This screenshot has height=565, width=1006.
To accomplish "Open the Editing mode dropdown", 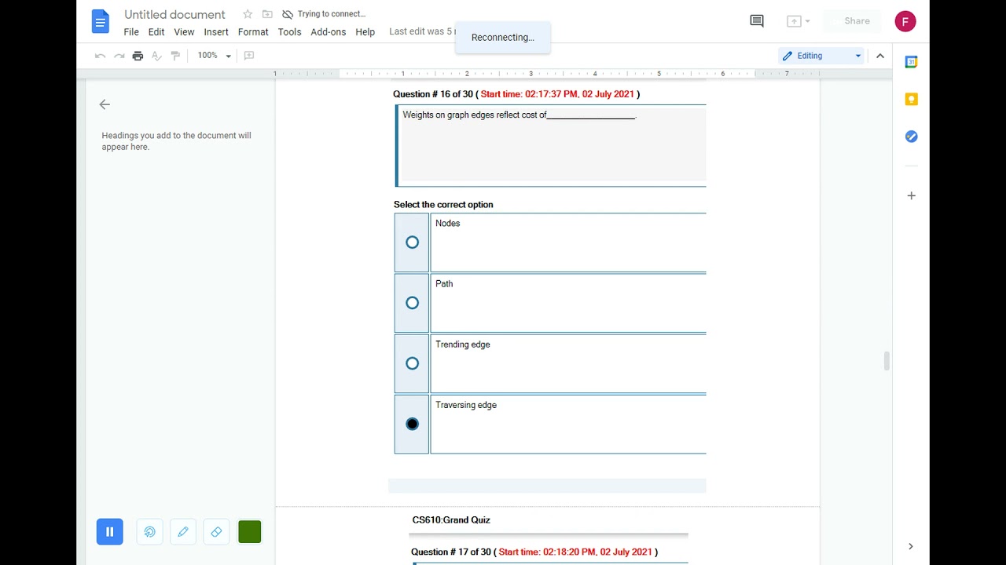I will [x=821, y=56].
